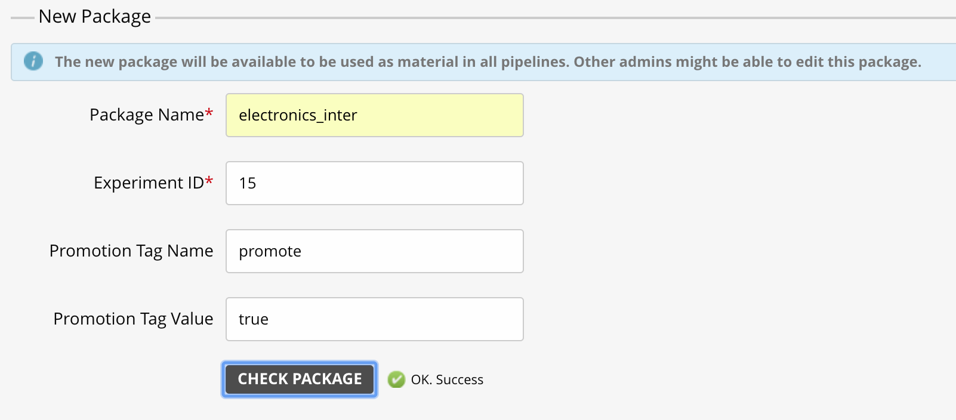This screenshot has width=956, height=420.
Task: Click the Promotion Tag Value input
Action: (x=374, y=319)
